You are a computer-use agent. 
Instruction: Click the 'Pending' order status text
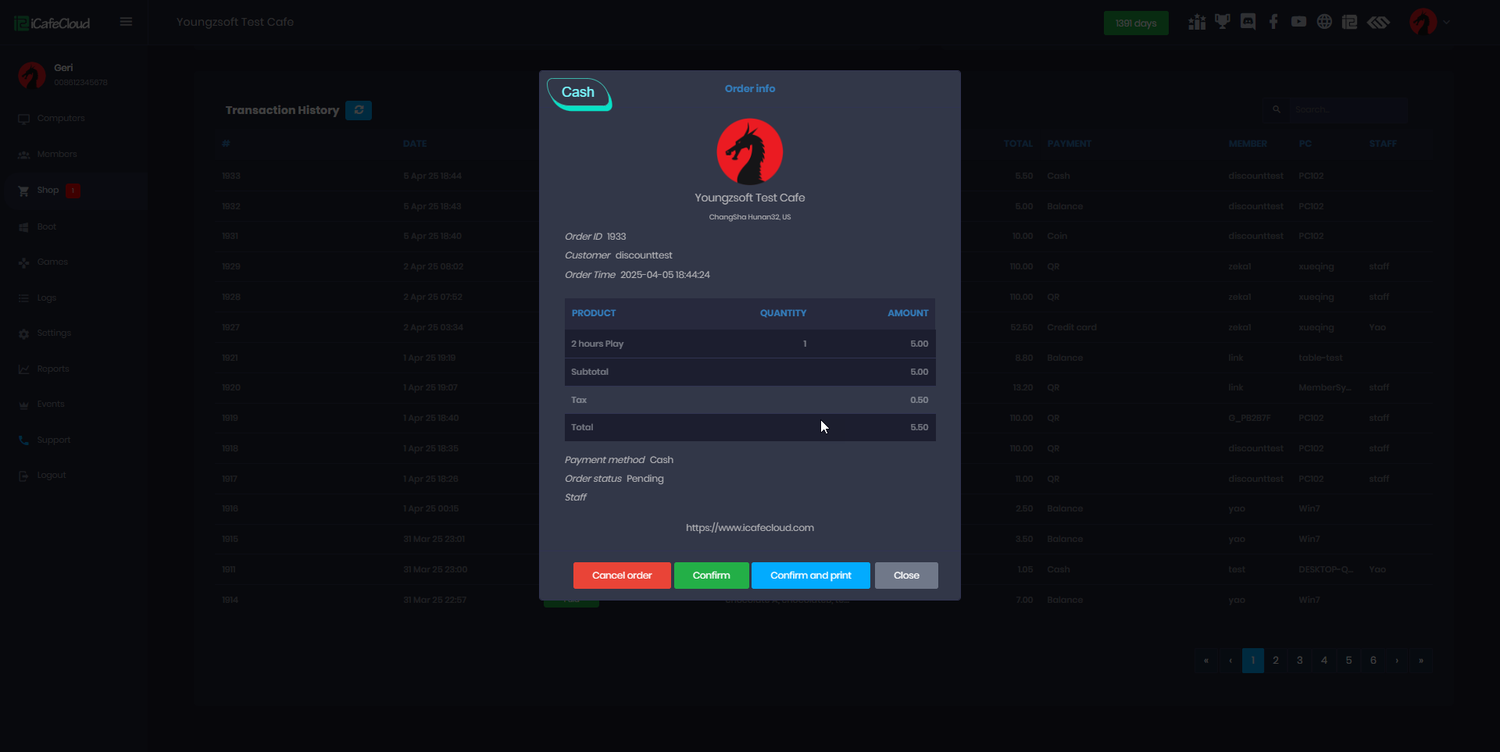(645, 479)
